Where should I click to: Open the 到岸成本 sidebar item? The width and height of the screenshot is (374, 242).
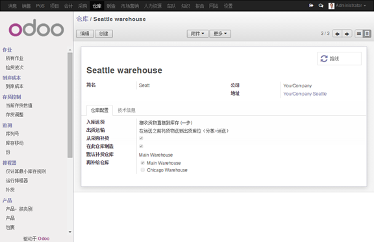coord(14,86)
